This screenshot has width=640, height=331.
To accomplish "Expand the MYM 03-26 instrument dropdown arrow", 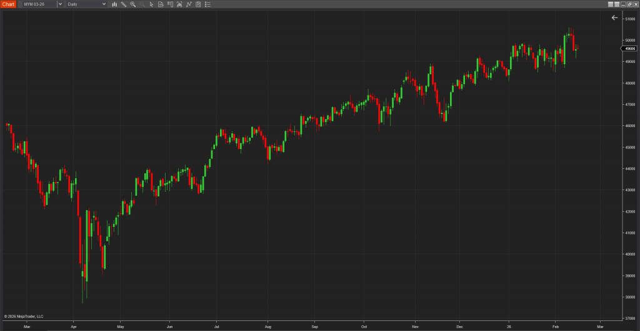I will [x=59, y=4].
